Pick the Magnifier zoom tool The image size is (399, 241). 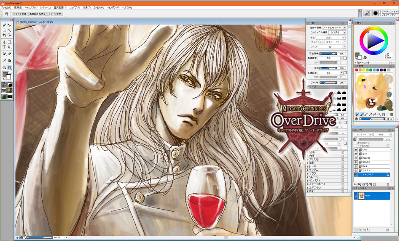4,67
